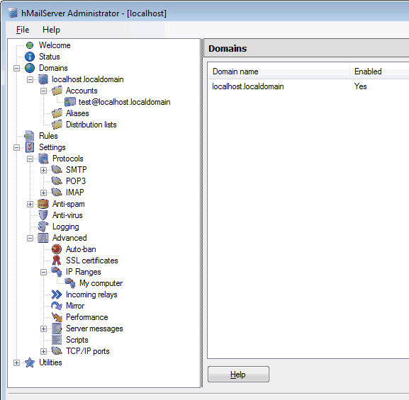Open the Scripts tree label
Viewport: 409px width, 400px height.
click(77, 340)
